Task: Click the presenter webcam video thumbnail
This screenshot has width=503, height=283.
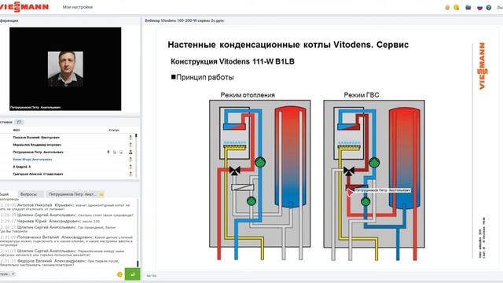Action: click(65, 68)
